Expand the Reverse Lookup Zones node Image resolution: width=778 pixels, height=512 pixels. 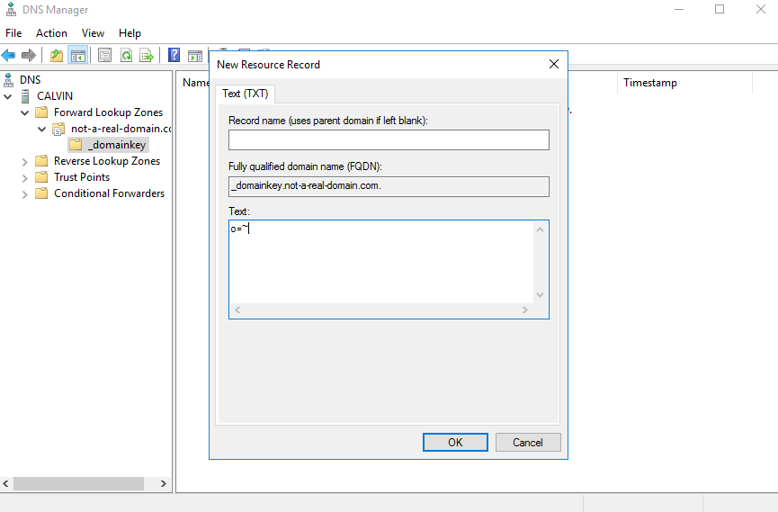[x=25, y=162]
